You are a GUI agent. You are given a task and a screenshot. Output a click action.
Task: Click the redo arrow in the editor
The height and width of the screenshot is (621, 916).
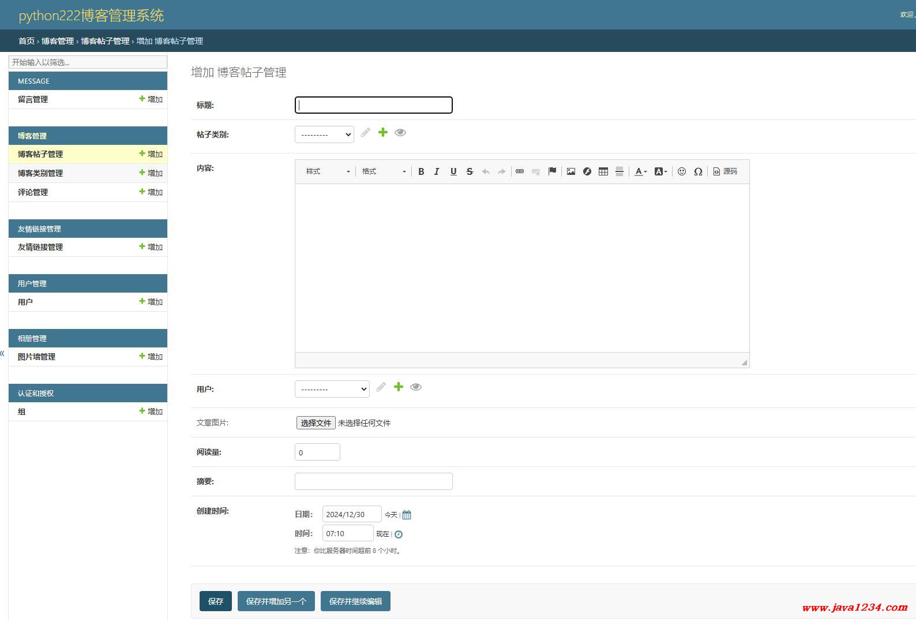502,171
